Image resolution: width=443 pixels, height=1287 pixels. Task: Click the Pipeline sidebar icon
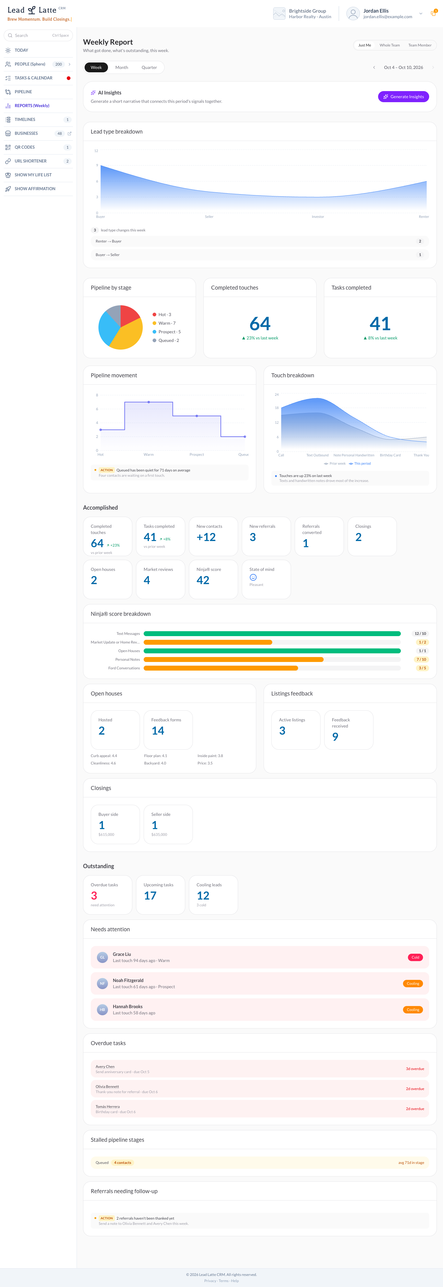click(x=8, y=92)
